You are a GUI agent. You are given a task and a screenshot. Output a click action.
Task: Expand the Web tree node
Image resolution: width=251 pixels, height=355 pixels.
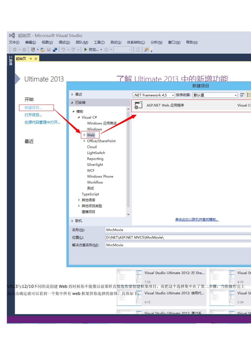tap(84, 135)
